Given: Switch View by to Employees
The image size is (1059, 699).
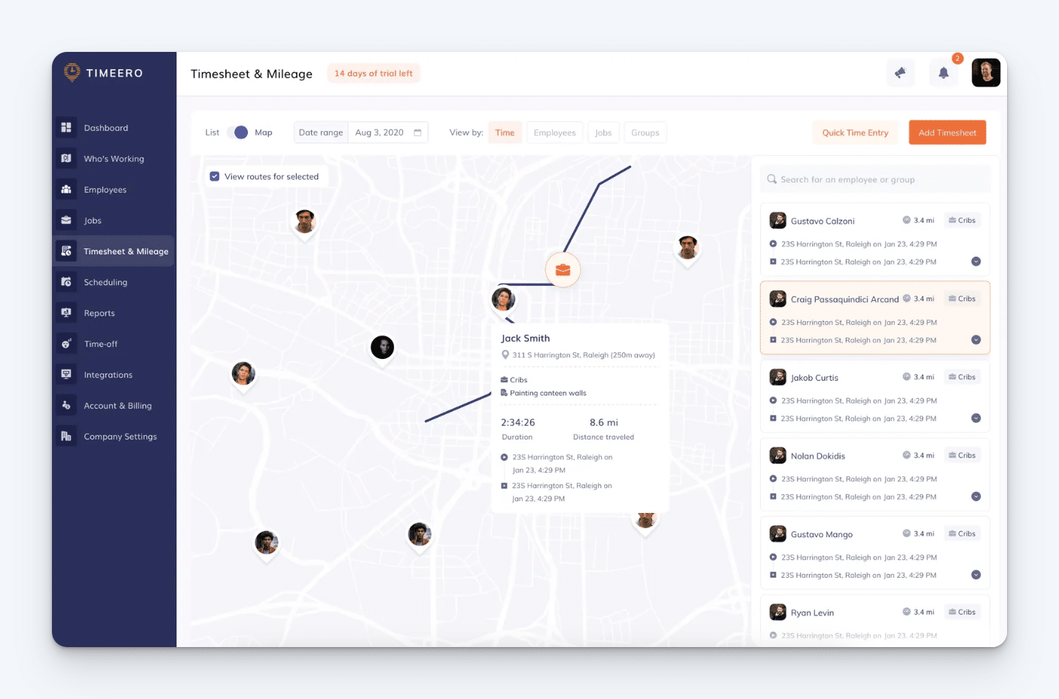Looking at the screenshot, I should click(x=554, y=132).
